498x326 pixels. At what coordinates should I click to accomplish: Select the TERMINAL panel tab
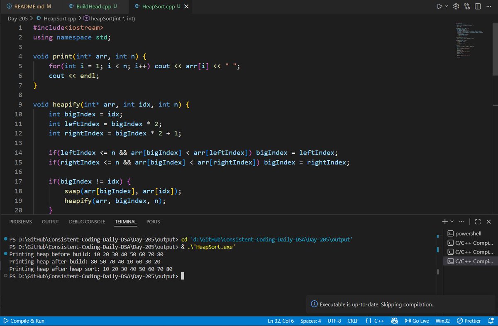pyautogui.click(x=126, y=222)
